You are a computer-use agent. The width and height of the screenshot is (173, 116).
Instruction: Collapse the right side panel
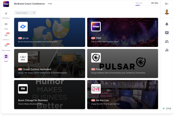pyautogui.click(x=167, y=4)
